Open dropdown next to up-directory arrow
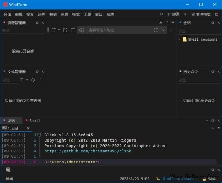 click(27, 80)
